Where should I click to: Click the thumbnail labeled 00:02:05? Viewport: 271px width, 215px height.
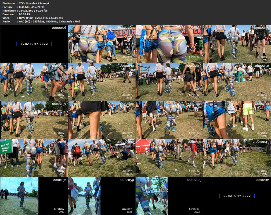click(x=169, y=196)
